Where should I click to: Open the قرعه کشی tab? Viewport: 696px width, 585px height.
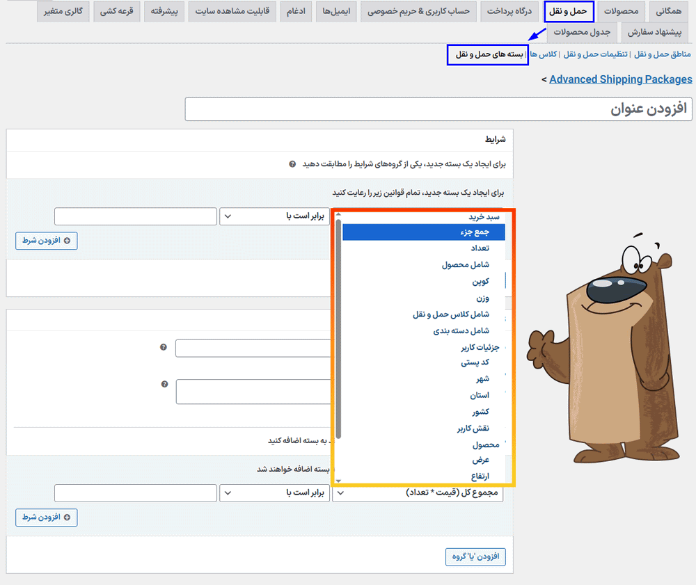(117, 11)
